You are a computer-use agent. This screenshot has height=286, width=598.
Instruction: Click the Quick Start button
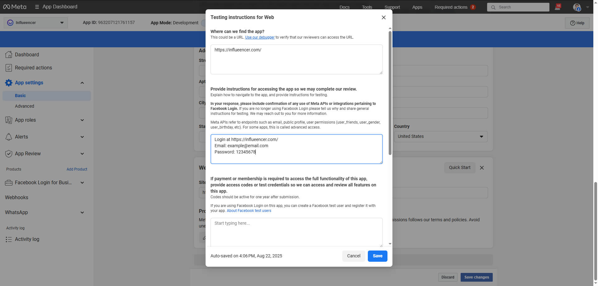click(460, 167)
